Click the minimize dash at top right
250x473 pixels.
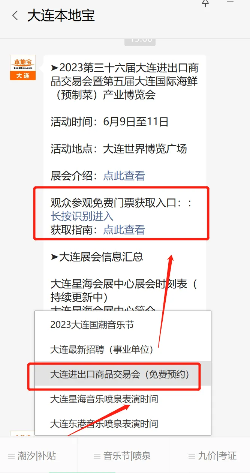[x=230, y=2]
